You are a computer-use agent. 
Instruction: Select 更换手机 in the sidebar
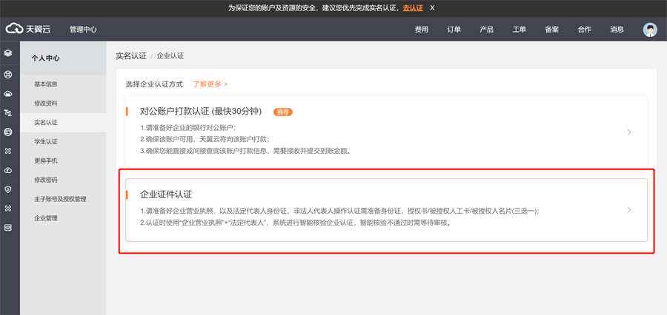63,160
